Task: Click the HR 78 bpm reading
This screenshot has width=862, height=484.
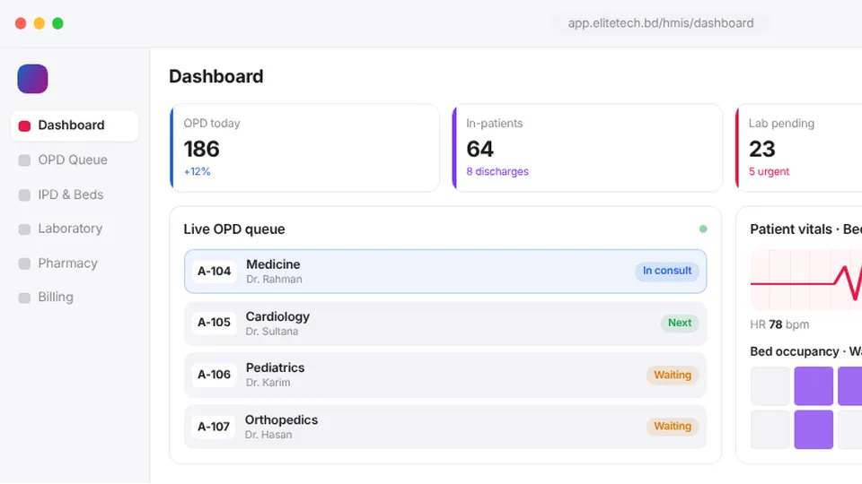Action: pyautogui.click(x=779, y=324)
